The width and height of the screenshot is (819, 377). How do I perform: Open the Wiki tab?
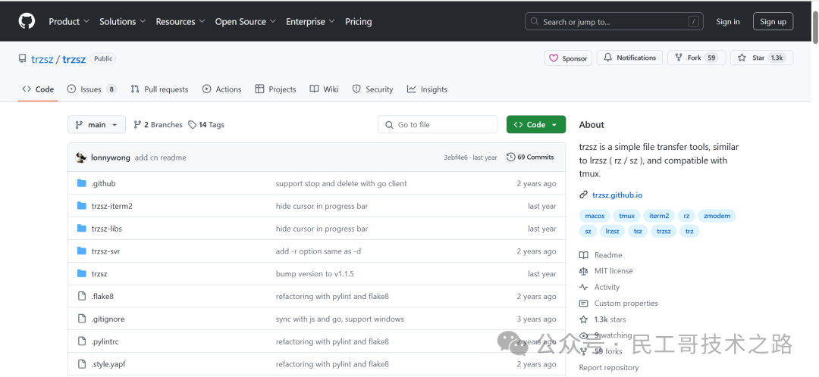click(324, 89)
